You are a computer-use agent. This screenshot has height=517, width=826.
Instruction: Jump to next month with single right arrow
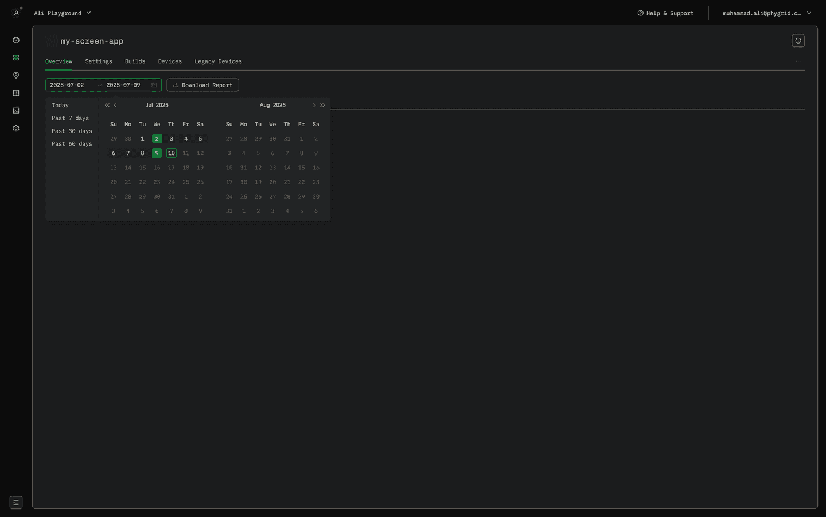point(314,105)
